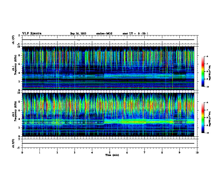Click the "start UT = 0:50:1" text
222x171 pixels.
(x=135, y=34)
